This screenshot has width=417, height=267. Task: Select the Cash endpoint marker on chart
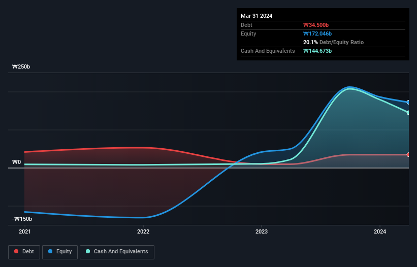tap(408, 113)
